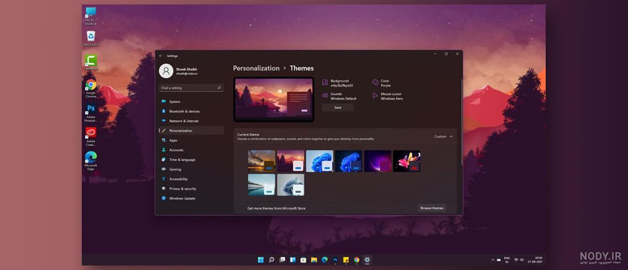Open the Recycle Bin desktop icon
Image resolution: width=628 pixels, height=270 pixels.
pyautogui.click(x=91, y=39)
